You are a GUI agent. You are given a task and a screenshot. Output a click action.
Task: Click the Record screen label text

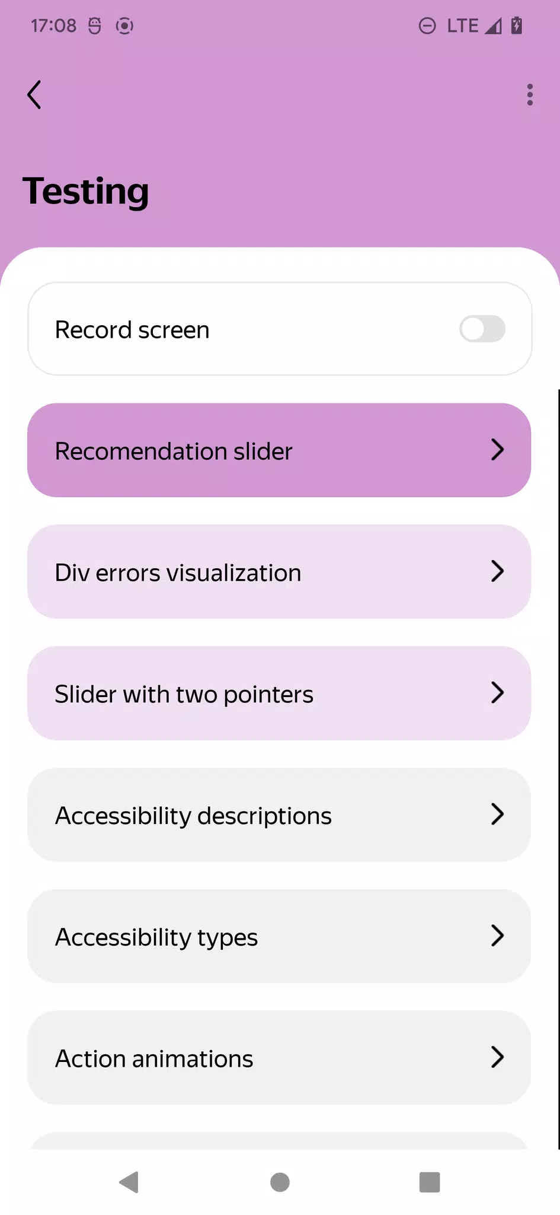pyautogui.click(x=132, y=330)
